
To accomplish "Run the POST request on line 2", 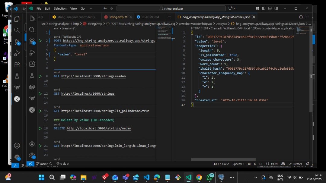I will coord(40,41).
